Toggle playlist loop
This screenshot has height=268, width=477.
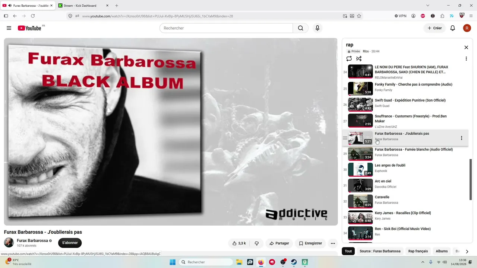tap(349, 58)
